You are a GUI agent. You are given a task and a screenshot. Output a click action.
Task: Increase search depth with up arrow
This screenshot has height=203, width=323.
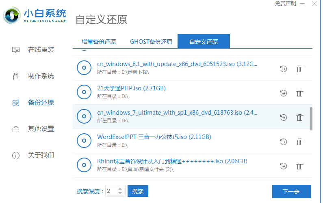coord(120,189)
